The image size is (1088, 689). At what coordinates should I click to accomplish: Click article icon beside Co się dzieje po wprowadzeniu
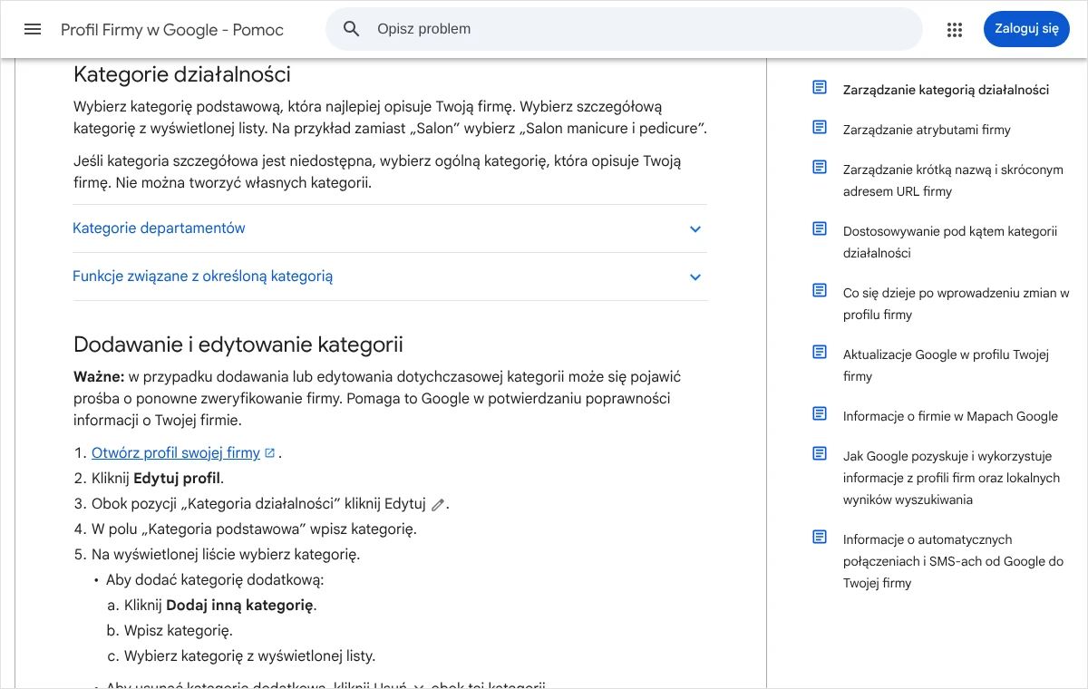(x=820, y=291)
